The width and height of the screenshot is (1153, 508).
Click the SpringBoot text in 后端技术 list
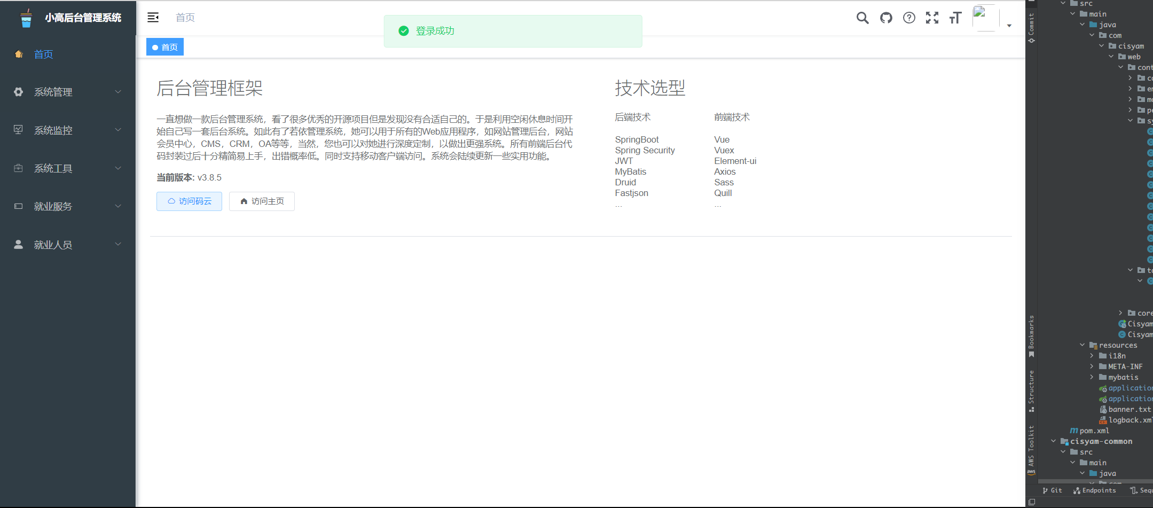(637, 139)
